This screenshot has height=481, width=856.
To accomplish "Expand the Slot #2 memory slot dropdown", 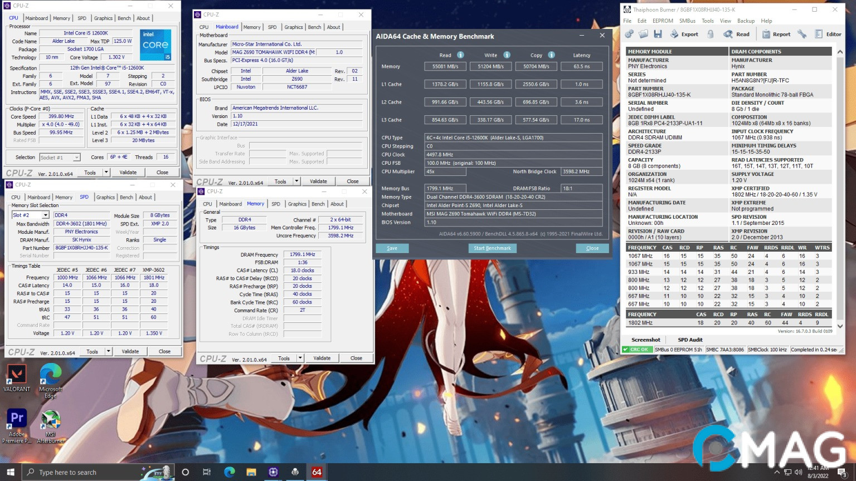I will click(x=45, y=215).
